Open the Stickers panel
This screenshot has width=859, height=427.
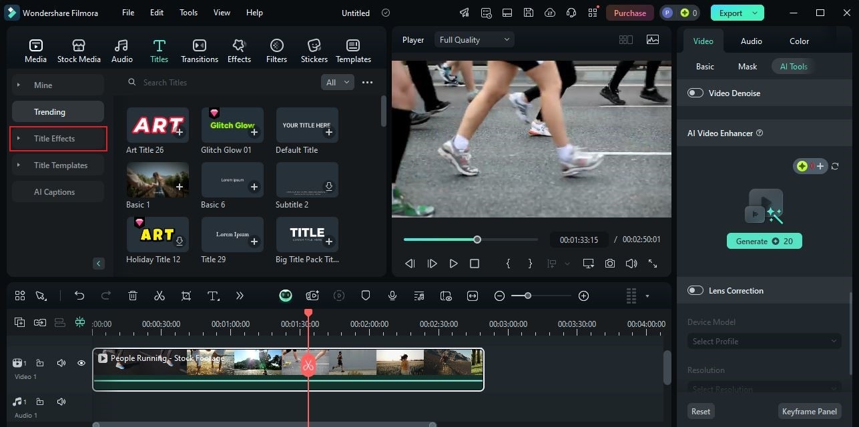click(314, 51)
